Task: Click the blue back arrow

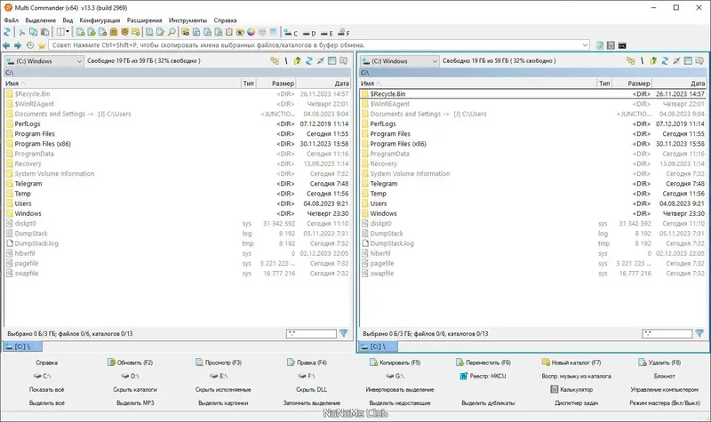Action: [x=6, y=45]
